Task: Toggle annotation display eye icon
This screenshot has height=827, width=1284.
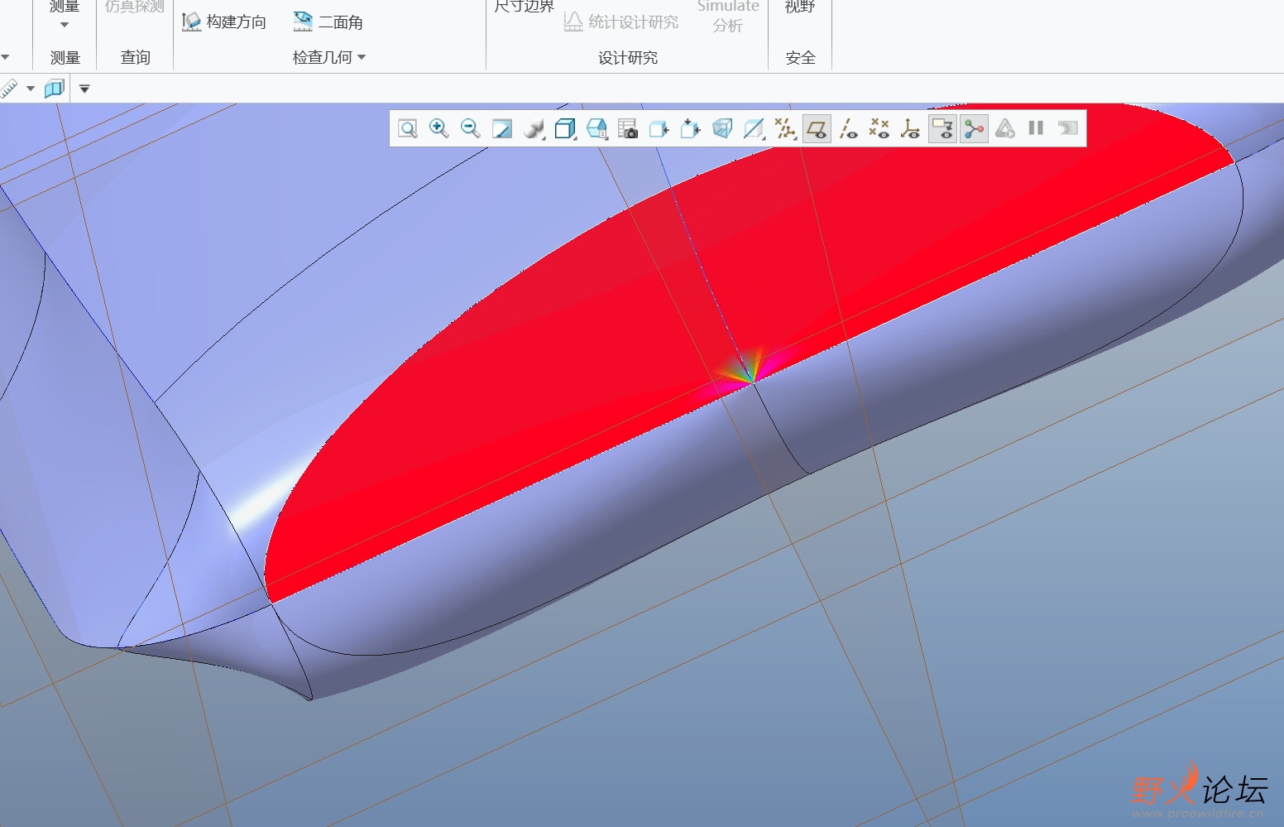Action: (942, 128)
